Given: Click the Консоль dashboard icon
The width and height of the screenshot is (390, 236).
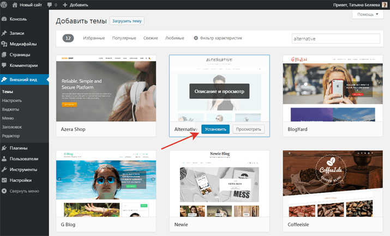Looking at the screenshot, I should pyautogui.click(x=4, y=19).
